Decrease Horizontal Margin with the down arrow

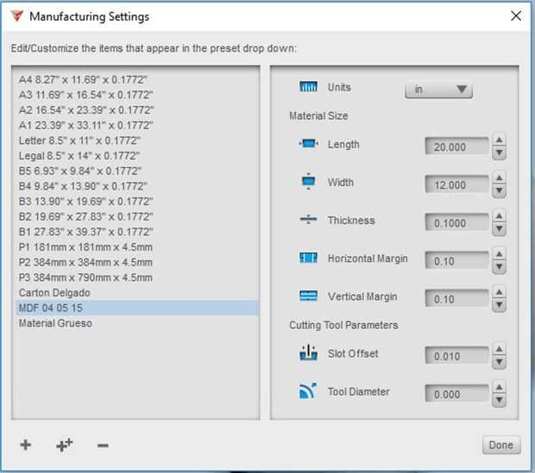(x=499, y=266)
